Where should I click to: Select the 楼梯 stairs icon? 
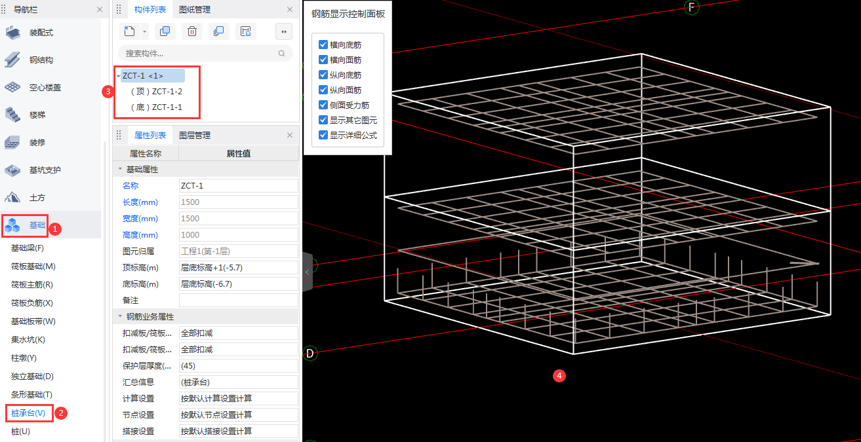(x=13, y=115)
